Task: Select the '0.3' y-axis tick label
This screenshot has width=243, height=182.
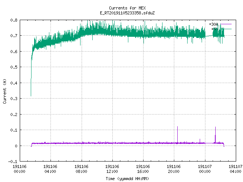Action: point(14,99)
